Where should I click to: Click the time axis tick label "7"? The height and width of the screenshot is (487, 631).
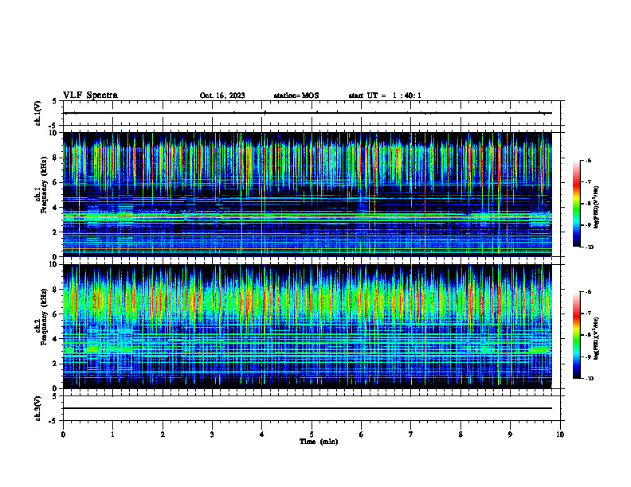(411, 434)
